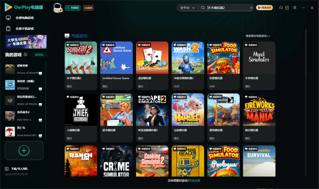This screenshot has width=319, height=189.
Task: Open the Cooking Simulator 2 card
Action: pos(152,161)
